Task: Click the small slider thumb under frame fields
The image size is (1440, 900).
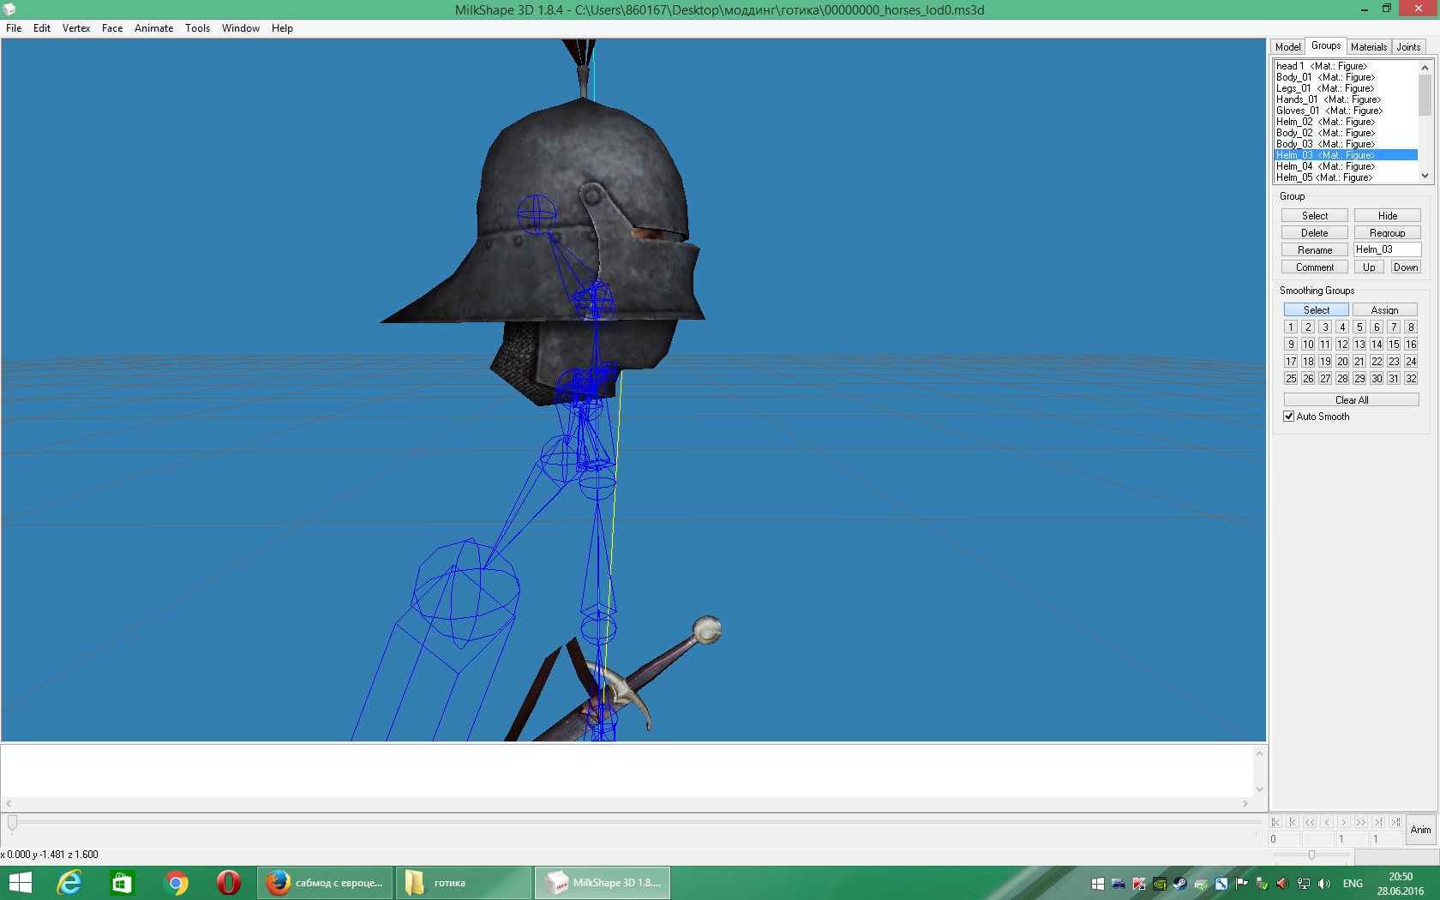Action: coord(1311,855)
